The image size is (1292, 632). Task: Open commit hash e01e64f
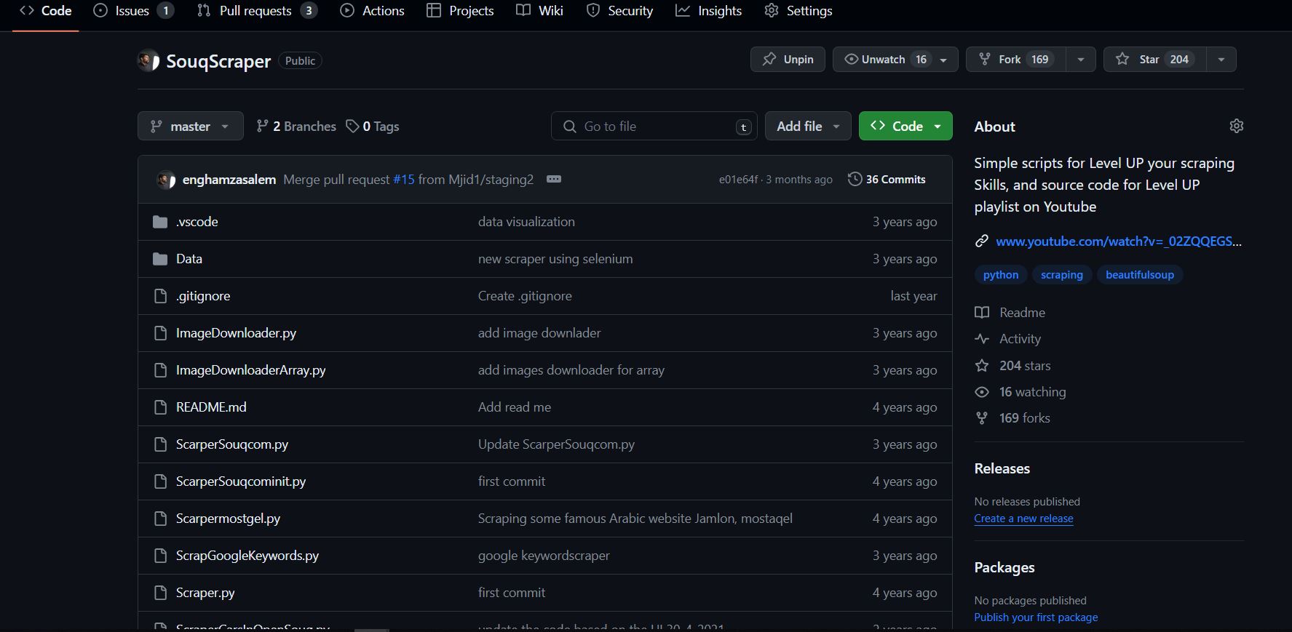[x=738, y=180]
